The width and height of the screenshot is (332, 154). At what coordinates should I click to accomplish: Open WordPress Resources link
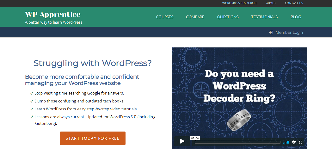coord(240,3)
